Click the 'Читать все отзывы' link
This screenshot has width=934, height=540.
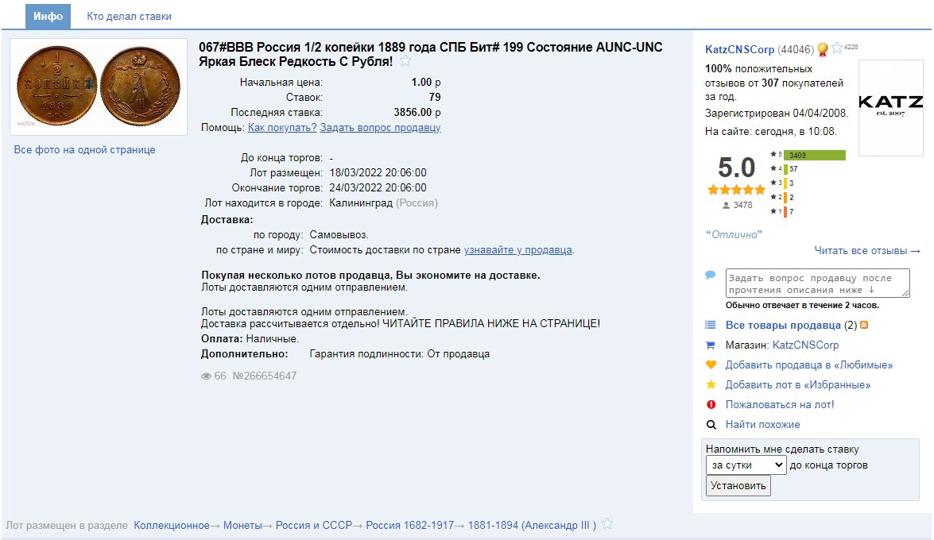[866, 251]
